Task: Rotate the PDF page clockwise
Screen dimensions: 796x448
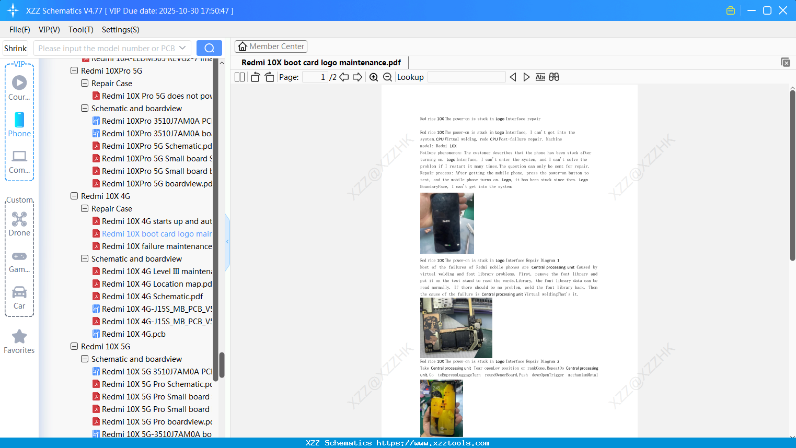Action: 269,76
